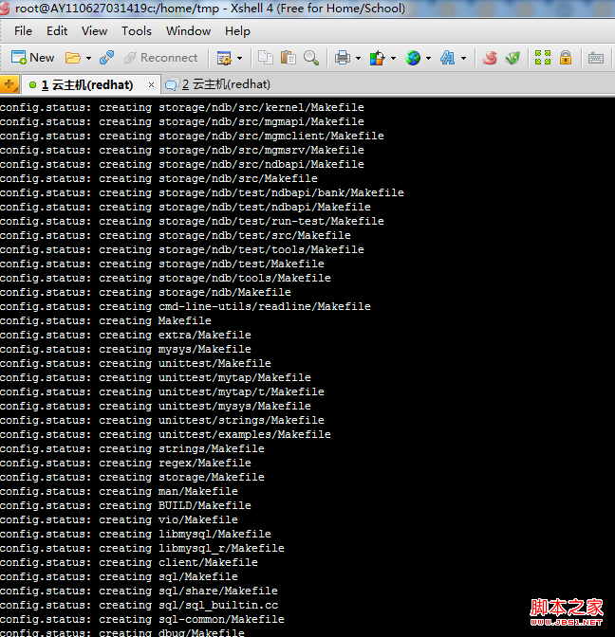Open the folder icon in toolbar
Image resolution: width=615 pixels, height=637 pixels.
[x=72, y=57]
